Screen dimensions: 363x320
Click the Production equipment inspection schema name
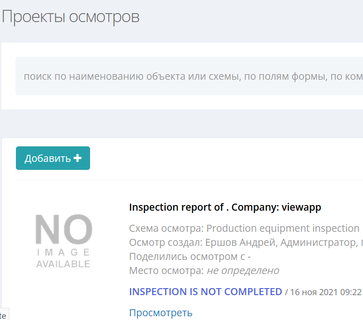pyautogui.click(x=283, y=229)
